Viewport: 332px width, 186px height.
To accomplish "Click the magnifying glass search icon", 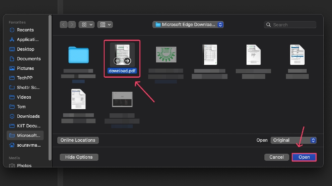I will 269,25.
